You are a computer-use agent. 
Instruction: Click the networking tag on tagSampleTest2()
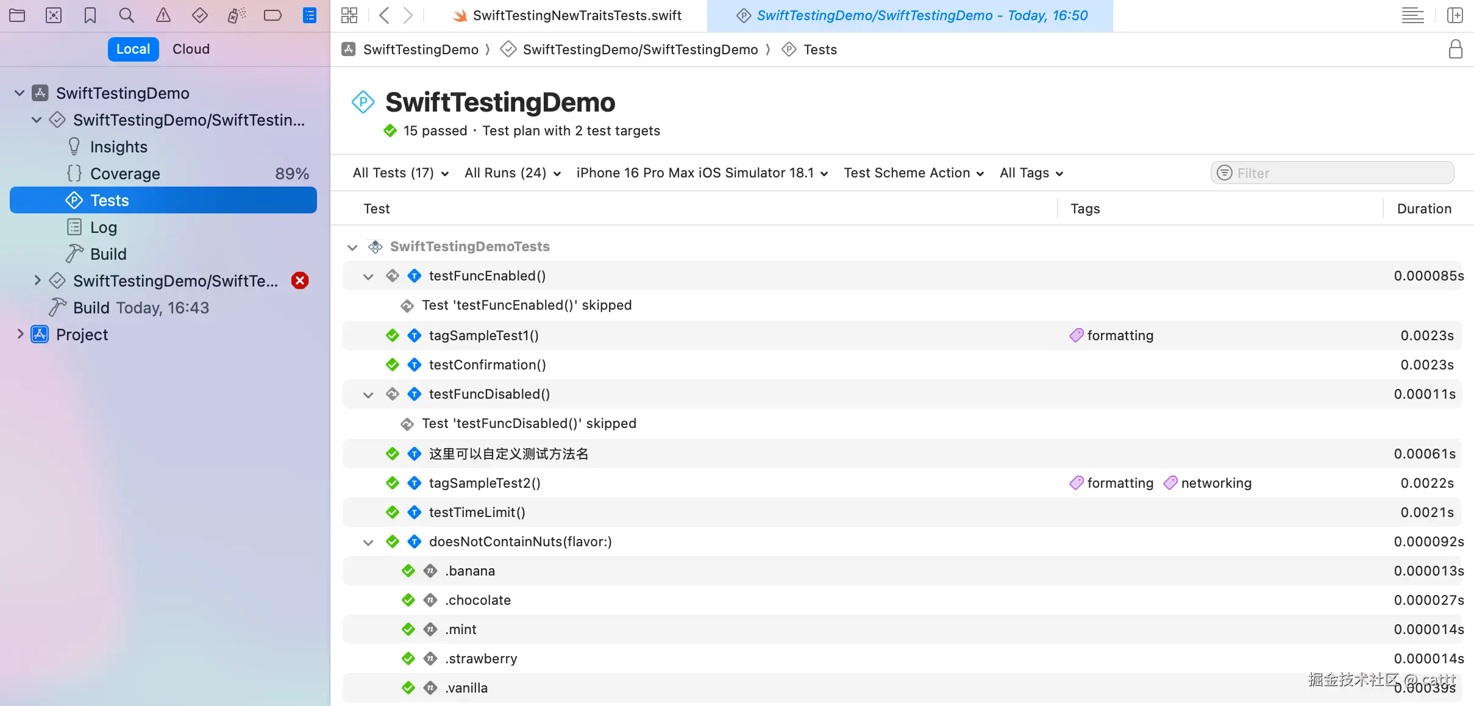1208,483
